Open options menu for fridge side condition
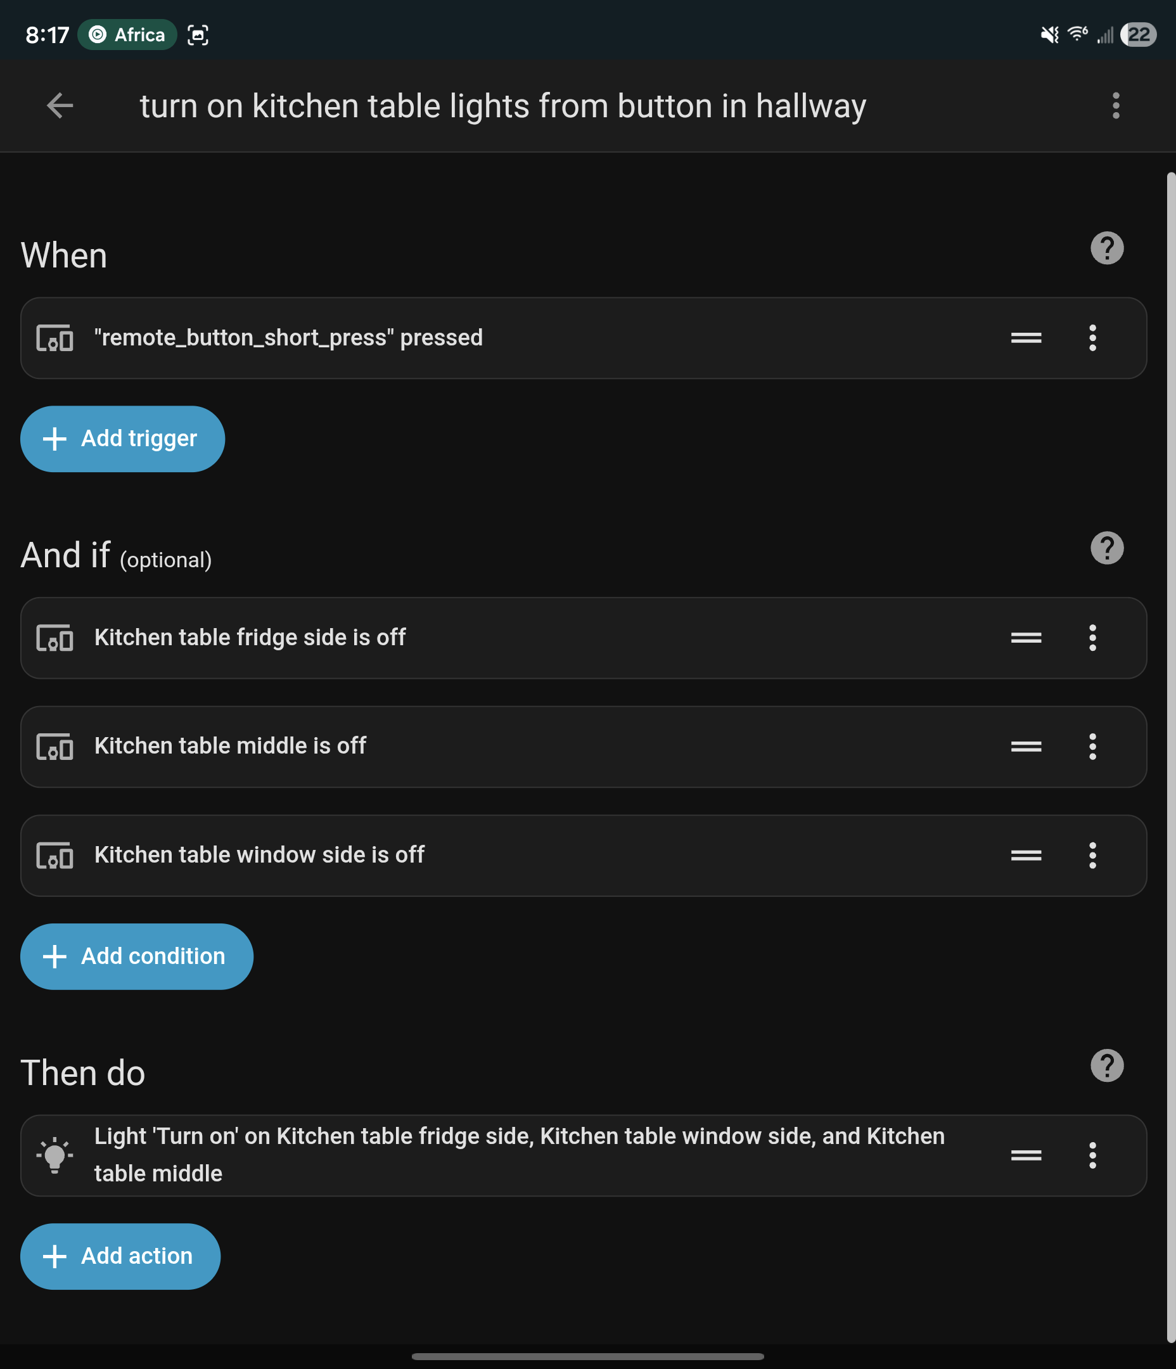 pyautogui.click(x=1092, y=638)
